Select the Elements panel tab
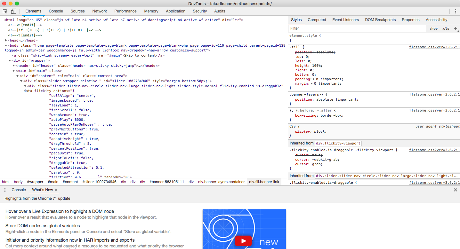 tap(33, 11)
